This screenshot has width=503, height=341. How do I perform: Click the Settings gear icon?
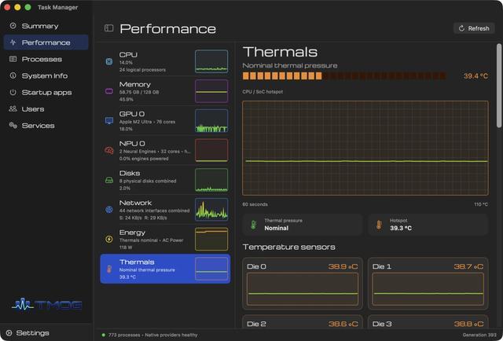click(9, 333)
